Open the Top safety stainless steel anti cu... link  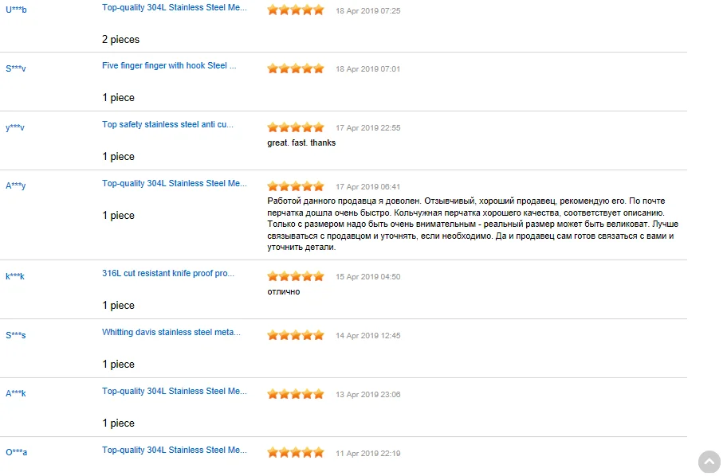tap(168, 124)
